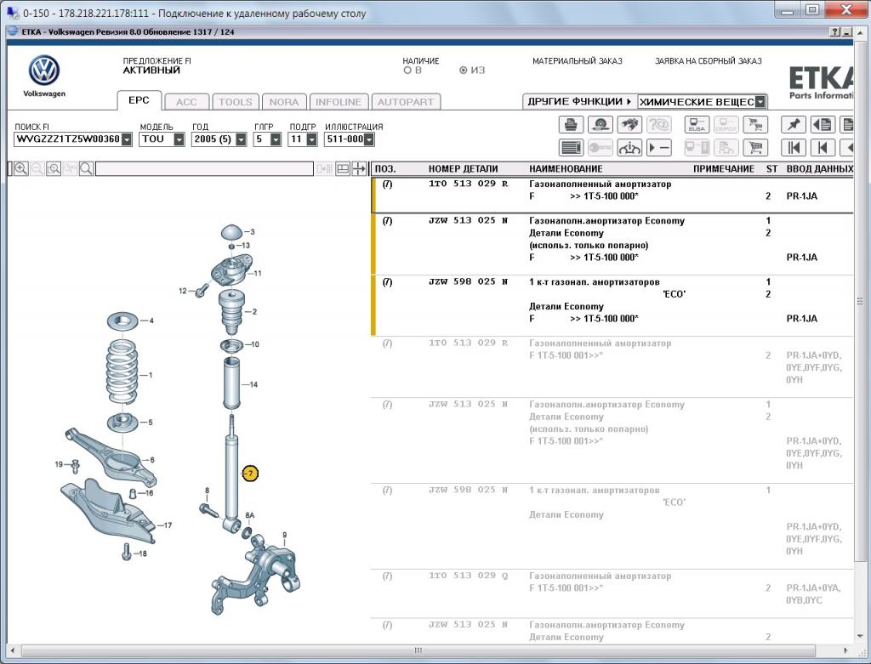
Task: Go to previous using left arrow bar icon
Action: pyautogui.click(x=823, y=148)
